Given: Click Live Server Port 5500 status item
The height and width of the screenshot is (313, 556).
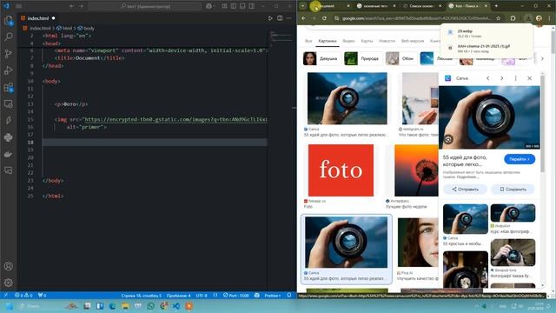Looking at the screenshot, I should pos(236,296).
